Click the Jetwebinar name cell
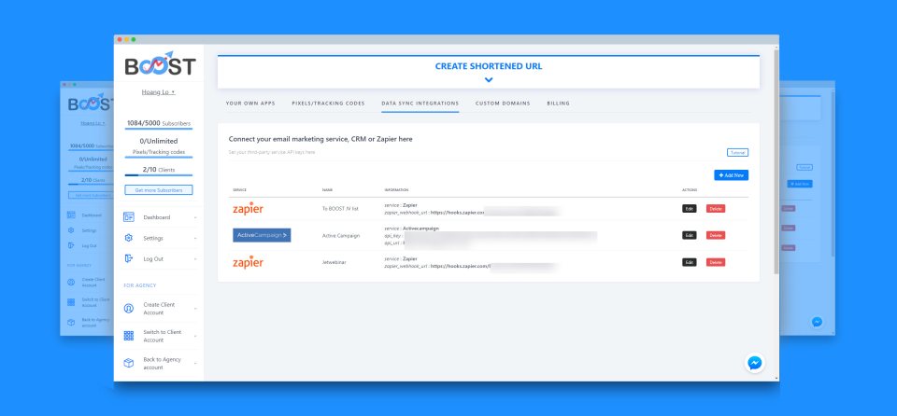The height and width of the screenshot is (416, 897). point(335,262)
